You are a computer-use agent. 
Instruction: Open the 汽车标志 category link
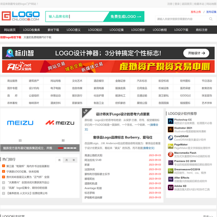tap(142, 81)
